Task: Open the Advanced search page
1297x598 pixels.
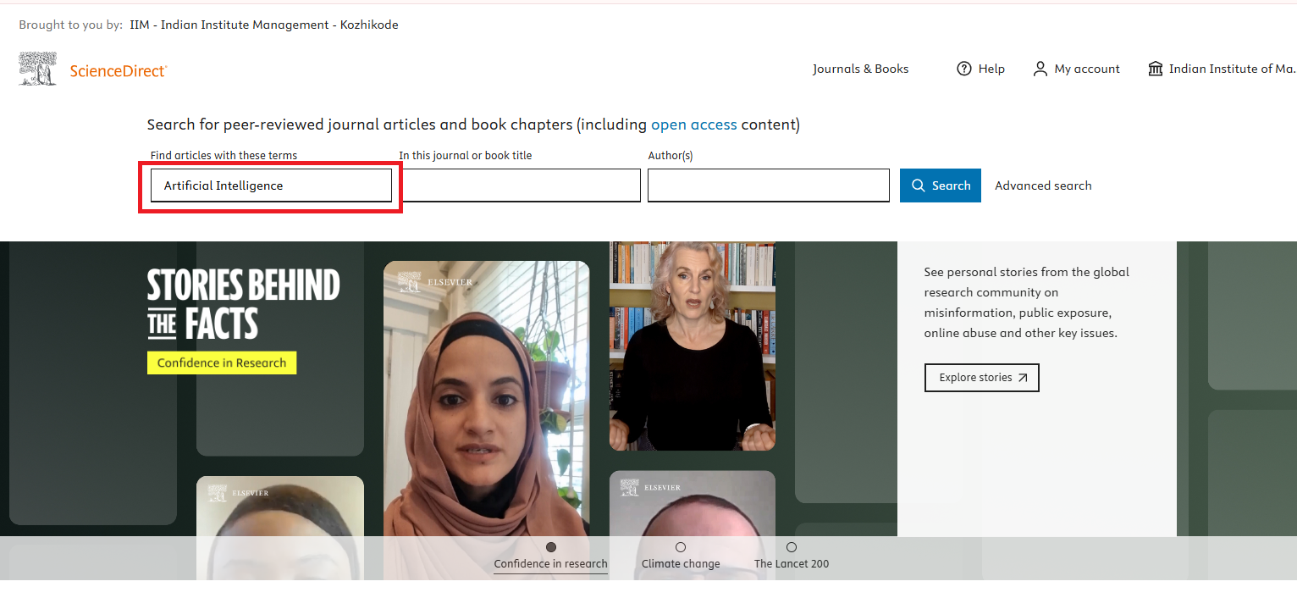Action: click(x=1043, y=185)
